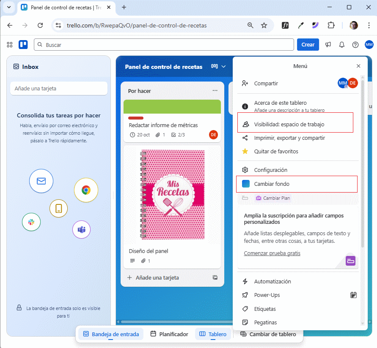
Task: Open the notifications bell icon
Action: (x=341, y=44)
